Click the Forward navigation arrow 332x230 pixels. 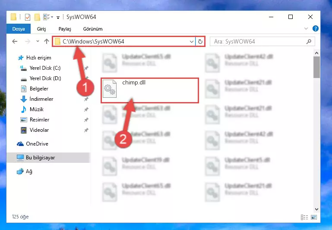28,41
